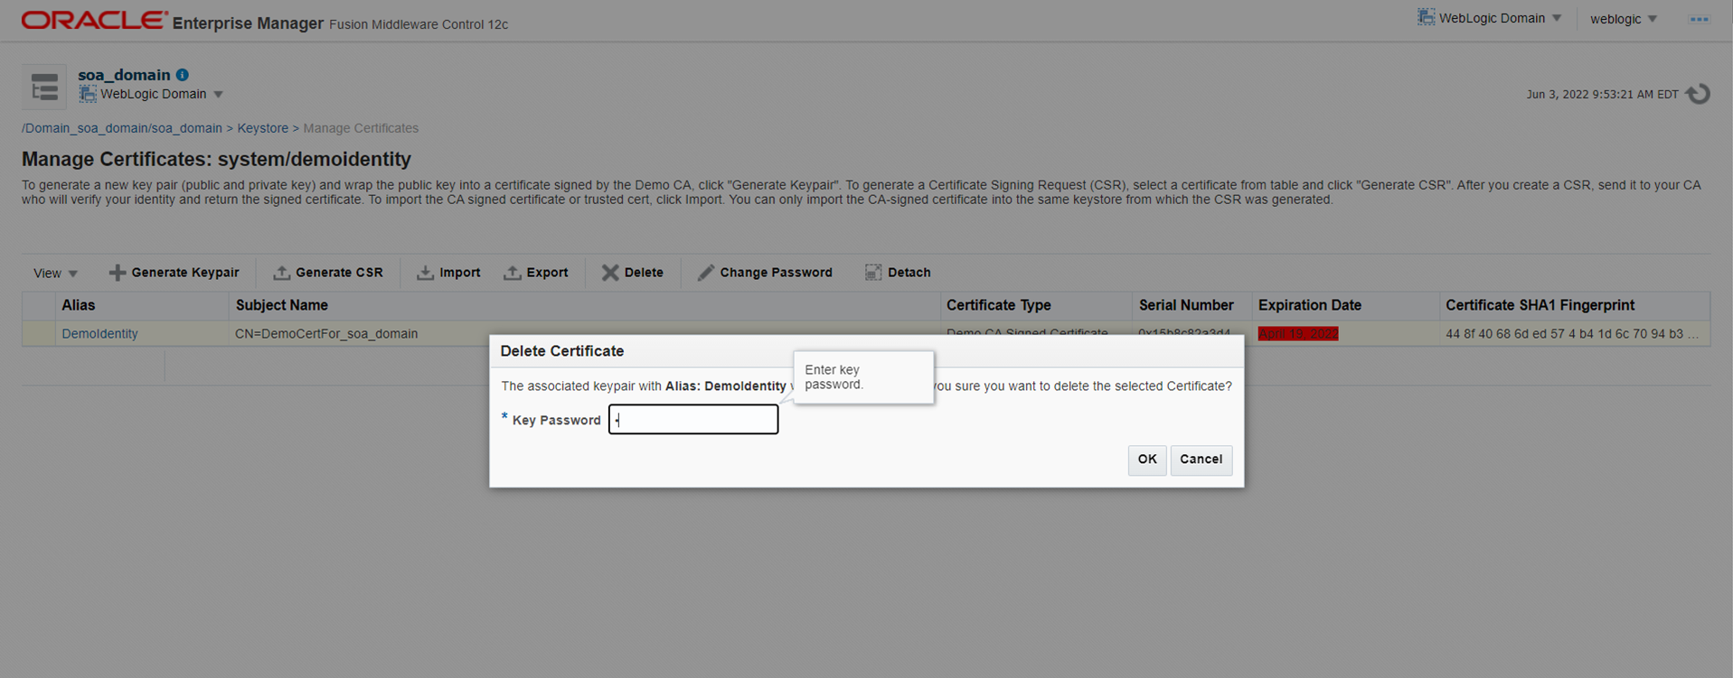The width and height of the screenshot is (1733, 678).
Task: Click OK in Delete Certificate dialog
Action: (x=1146, y=460)
